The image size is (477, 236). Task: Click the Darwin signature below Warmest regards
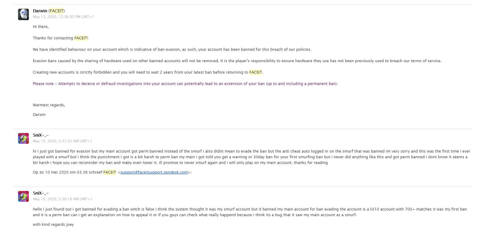(x=39, y=115)
